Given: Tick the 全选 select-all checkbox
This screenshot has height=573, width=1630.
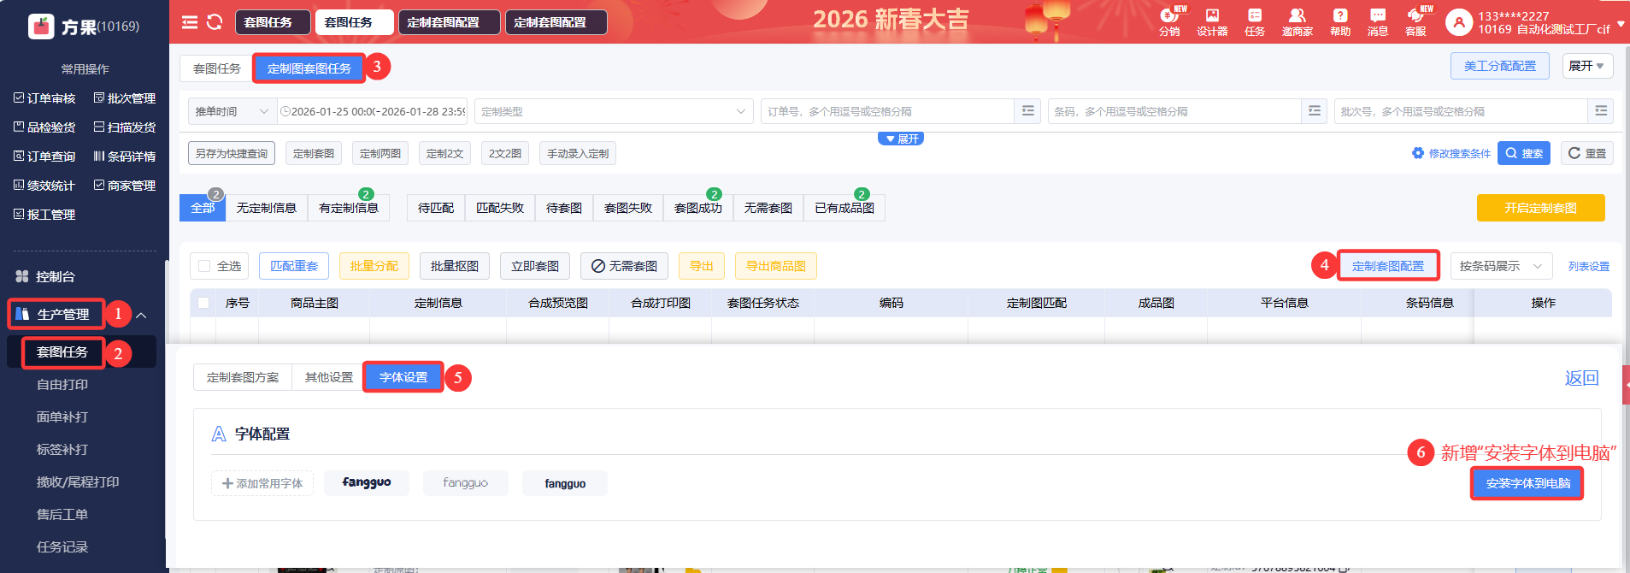Looking at the screenshot, I should point(204,266).
